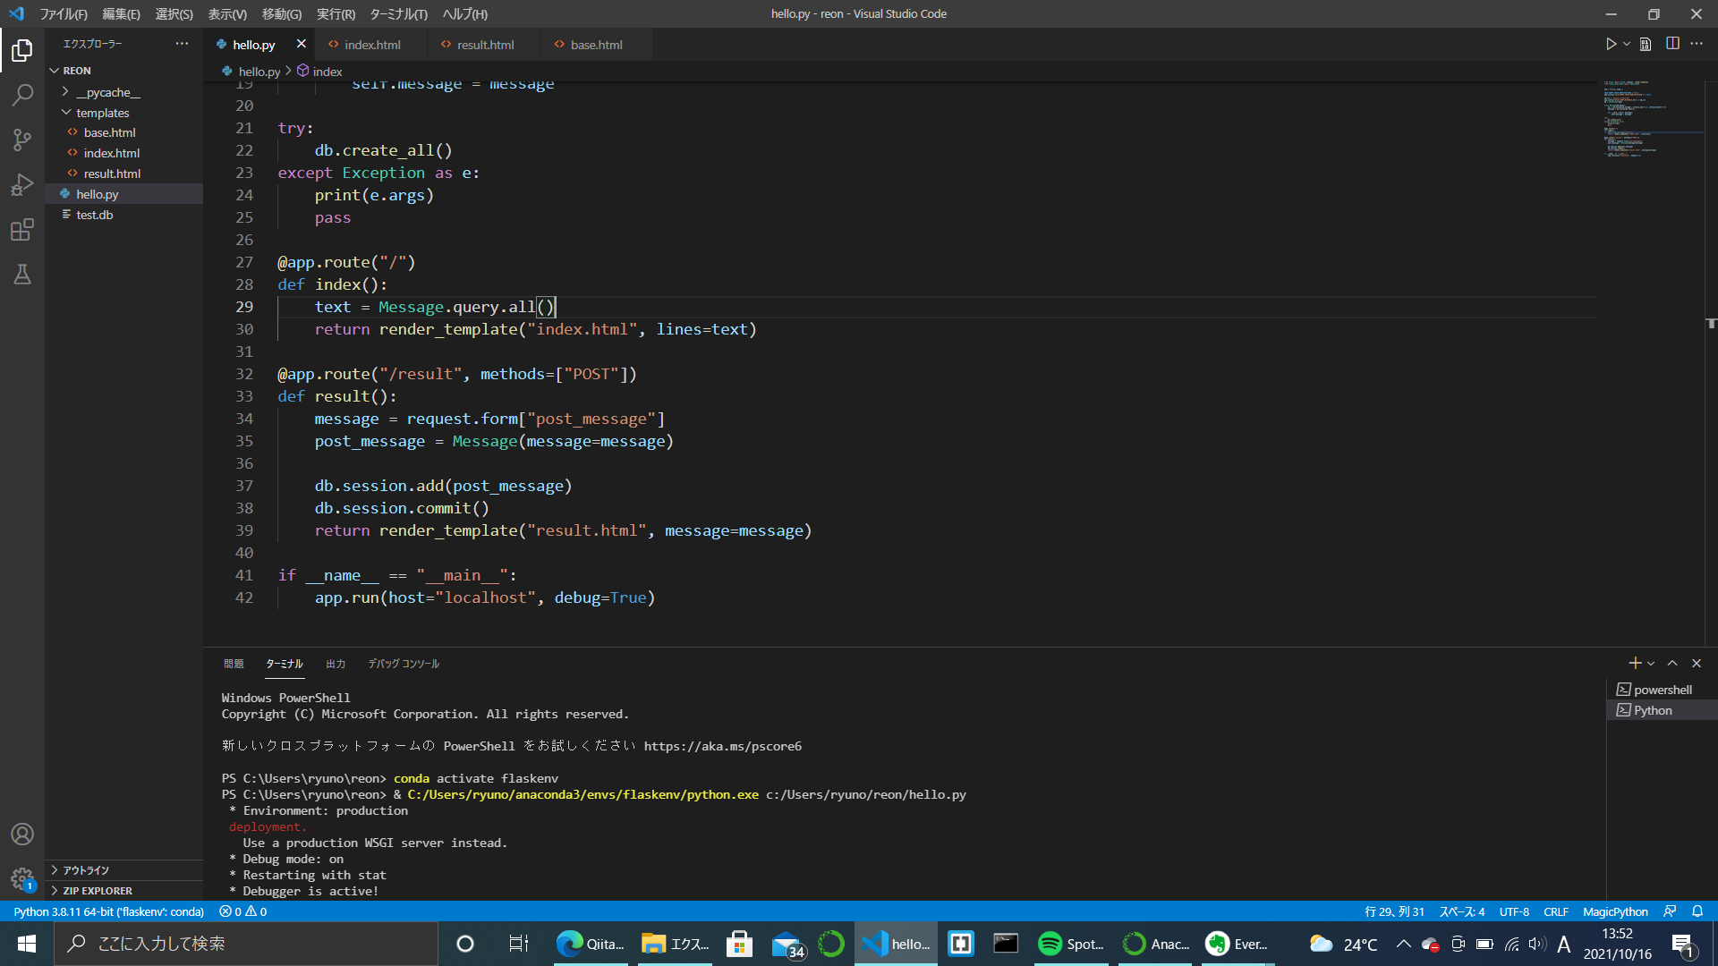
Task: Click the Split editor icon top right
Action: click(1672, 44)
